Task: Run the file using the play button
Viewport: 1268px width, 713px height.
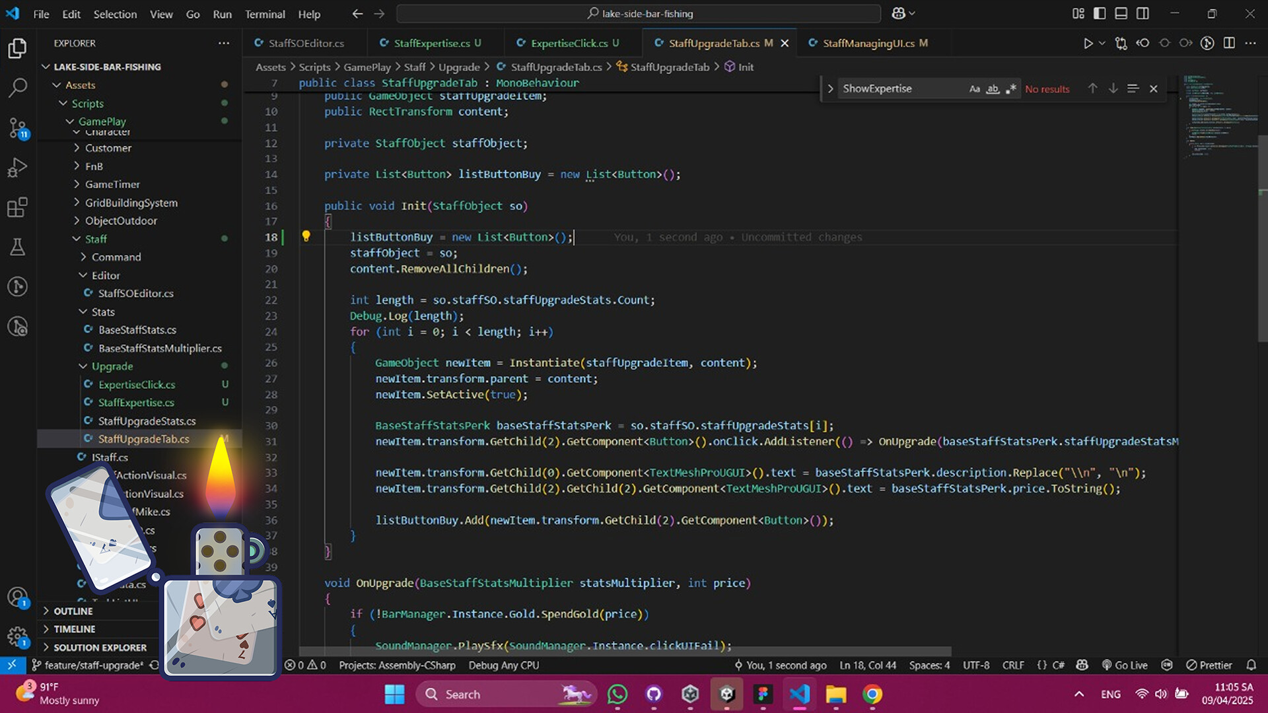Action: click(1087, 42)
